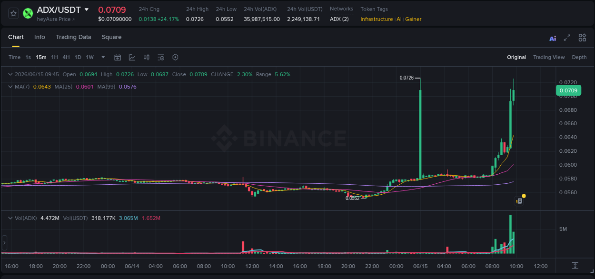595x279 pixels.
Task: Add ADX/USDT to favorites with the star icon
Action: 14,13
